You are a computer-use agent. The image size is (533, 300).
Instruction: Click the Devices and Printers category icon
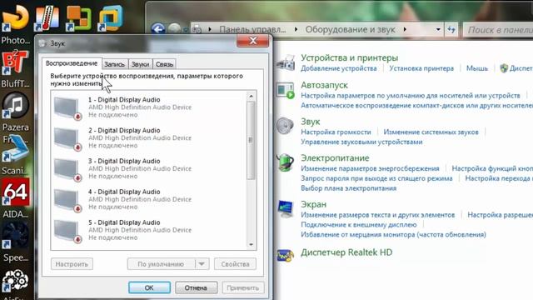point(286,62)
